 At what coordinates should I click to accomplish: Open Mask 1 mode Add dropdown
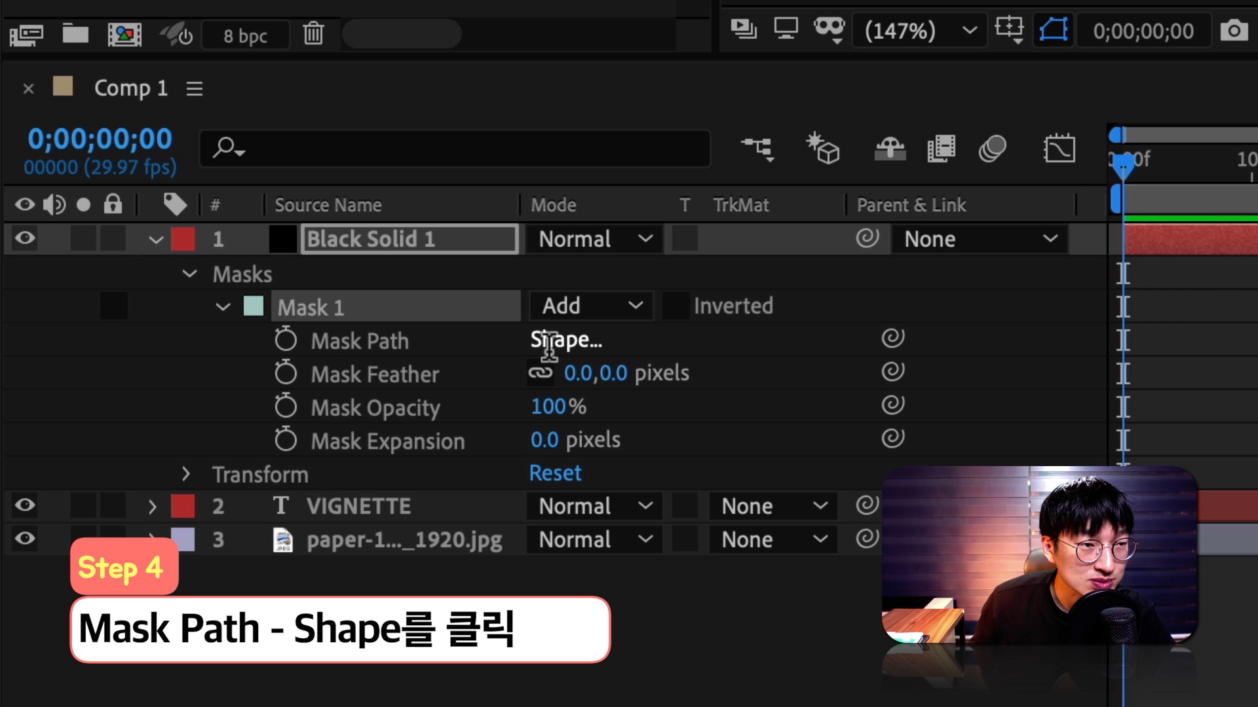591,306
